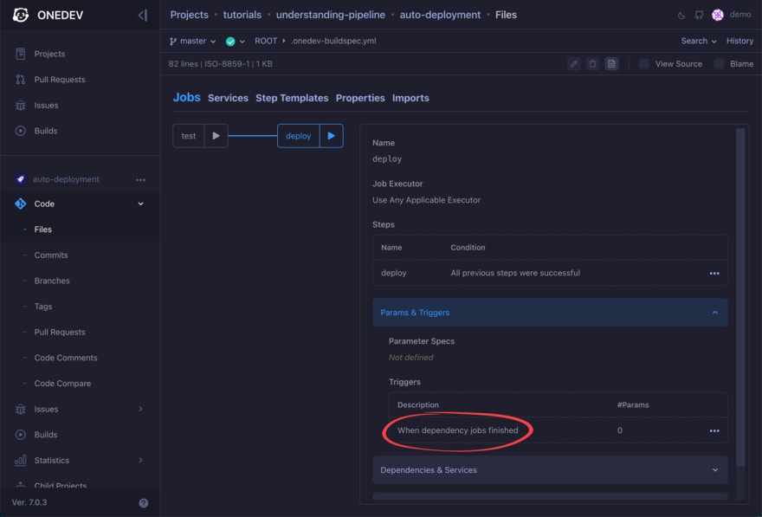
Task: Open the Imports tab
Action: (410, 98)
